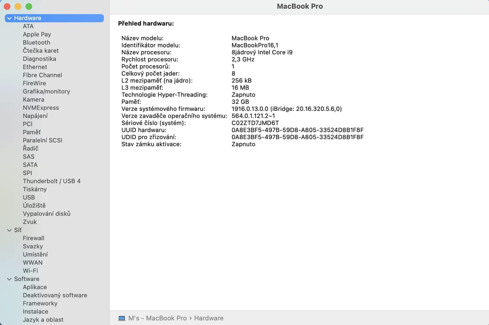Open Jazyk a oblast entry
The height and width of the screenshot is (325, 489).
coord(43,320)
